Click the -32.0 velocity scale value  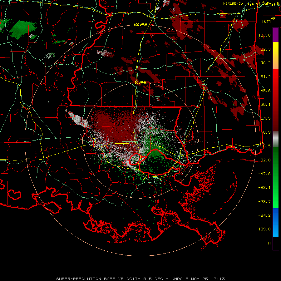click(x=264, y=160)
